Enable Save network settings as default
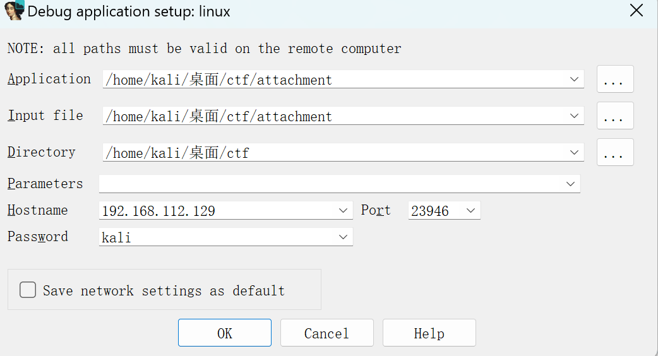 pos(28,290)
